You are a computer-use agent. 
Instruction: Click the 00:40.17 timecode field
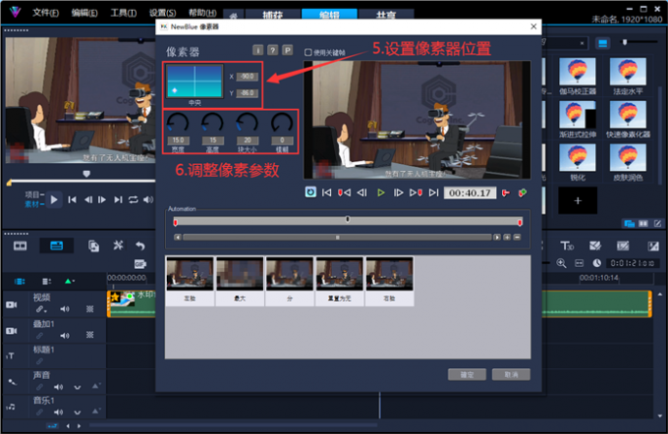tap(470, 192)
